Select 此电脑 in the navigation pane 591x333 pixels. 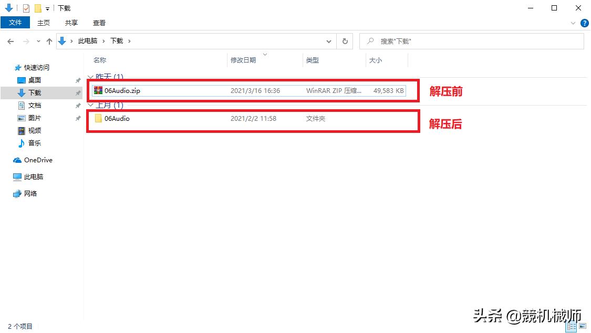coord(33,176)
